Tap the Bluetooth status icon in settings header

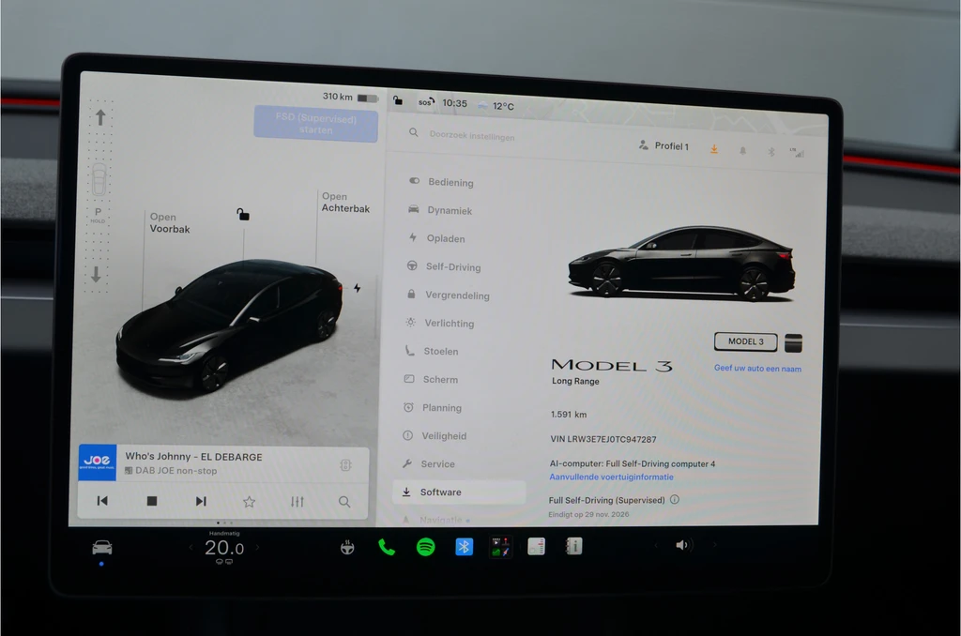pyautogui.click(x=771, y=151)
